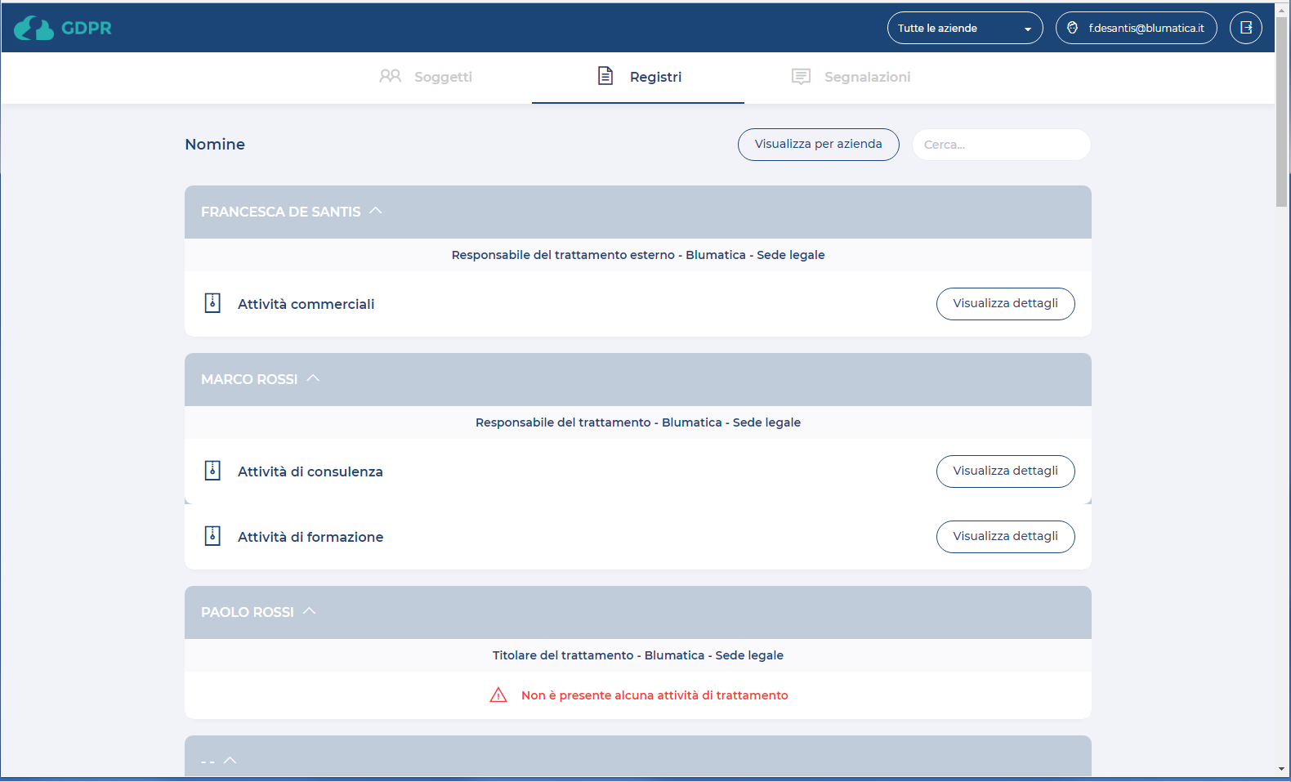Collapse the unnamed dashed section
The image size is (1291, 782).
point(230,760)
